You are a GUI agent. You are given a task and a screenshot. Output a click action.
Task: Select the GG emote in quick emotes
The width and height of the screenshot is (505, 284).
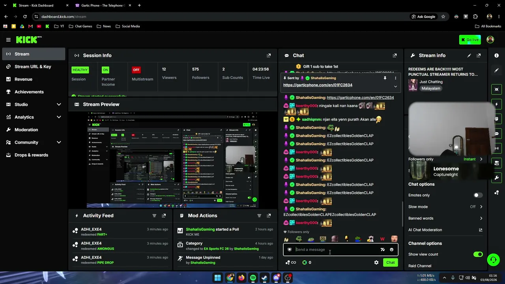coord(323,239)
